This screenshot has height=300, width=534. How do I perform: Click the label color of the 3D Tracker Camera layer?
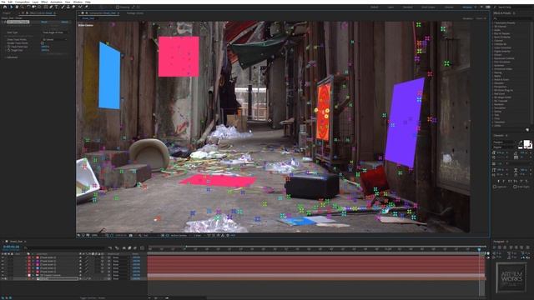(x=29, y=275)
